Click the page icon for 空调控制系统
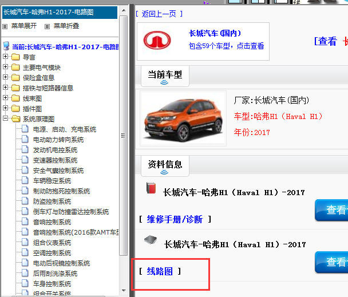Viewport: 348px width, 297px height. tap(25, 252)
